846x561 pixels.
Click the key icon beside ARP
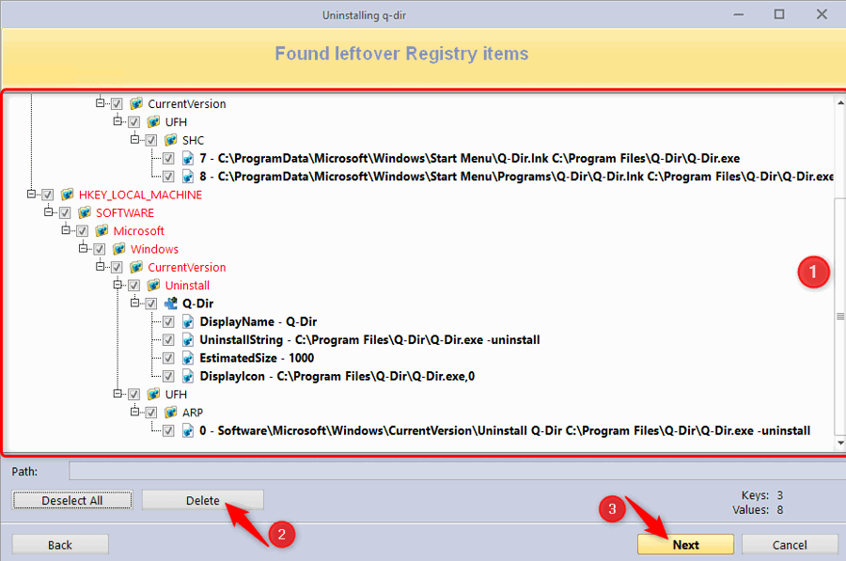pos(171,413)
